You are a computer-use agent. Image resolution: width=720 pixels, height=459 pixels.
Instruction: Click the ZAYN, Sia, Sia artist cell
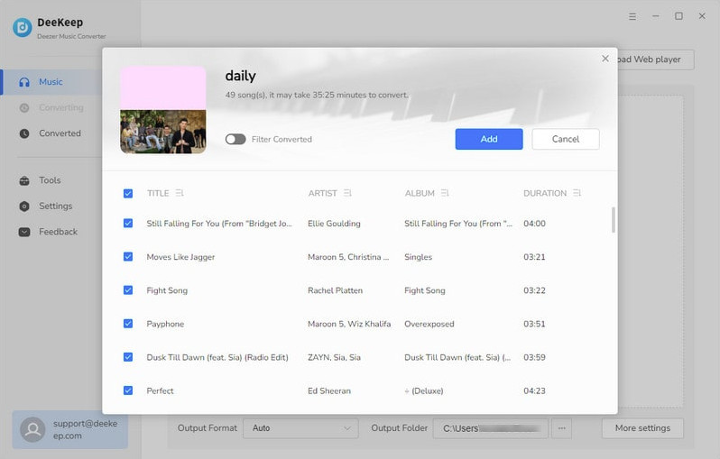pyautogui.click(x=334, y=358)
